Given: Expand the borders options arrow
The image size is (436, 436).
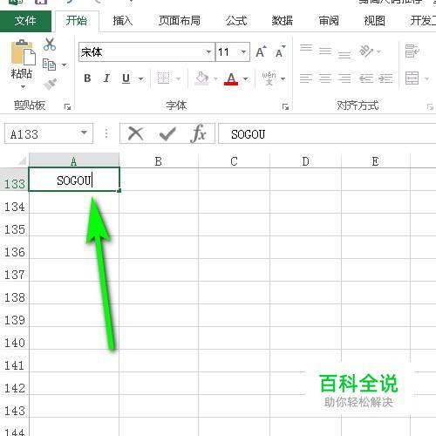Looking at the screenshot, I should point(178,78).
